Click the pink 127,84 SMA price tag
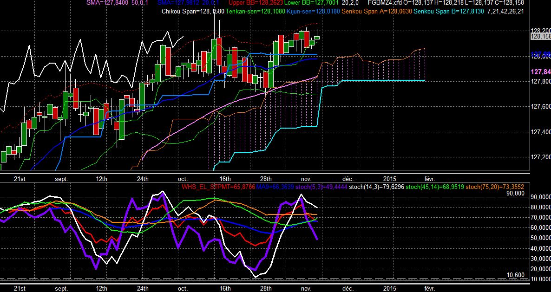The width and height of the screenshot is (551, 292). (540, 71)
